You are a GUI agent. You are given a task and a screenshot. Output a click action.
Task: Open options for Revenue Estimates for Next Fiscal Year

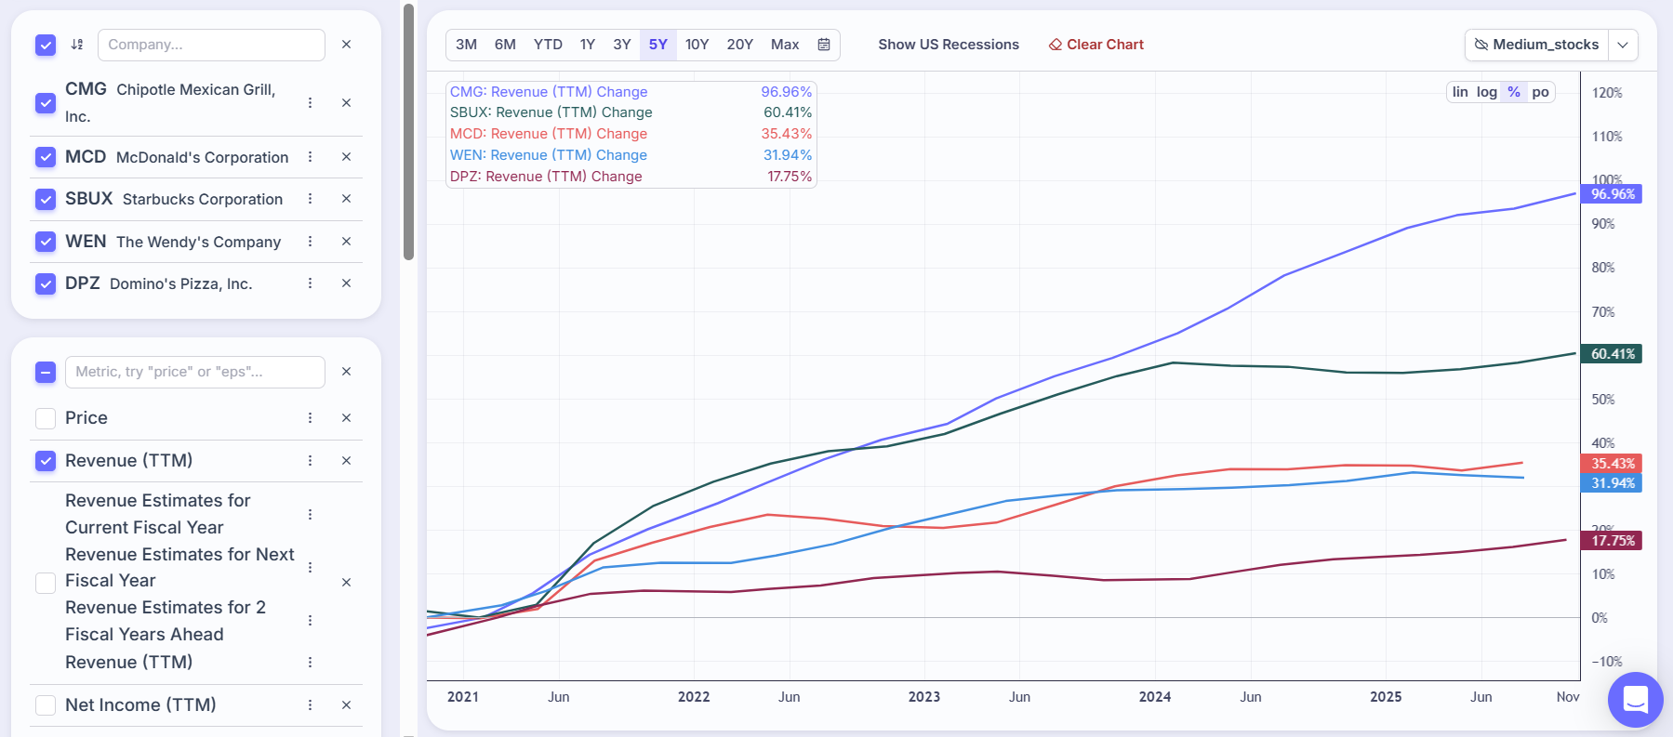click(310, 567)
